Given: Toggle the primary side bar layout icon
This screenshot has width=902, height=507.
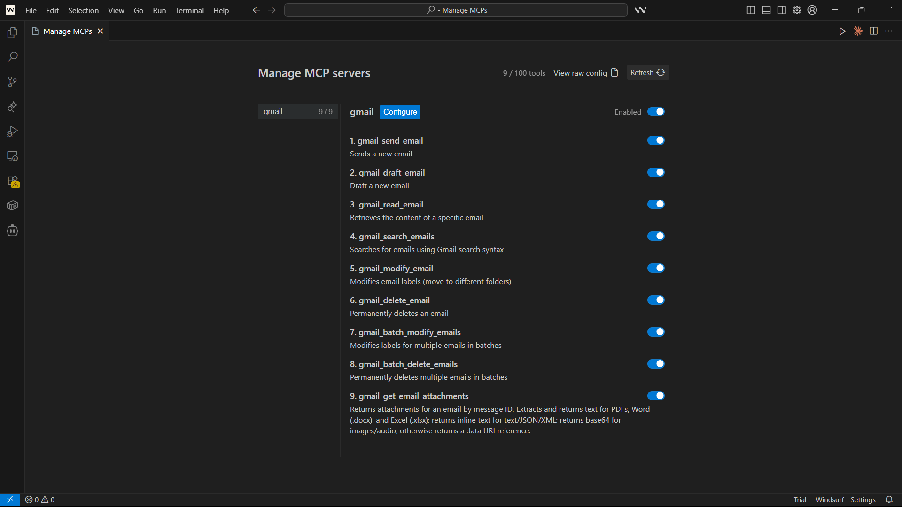Looking at the screenshot, I should pos(751,10).
